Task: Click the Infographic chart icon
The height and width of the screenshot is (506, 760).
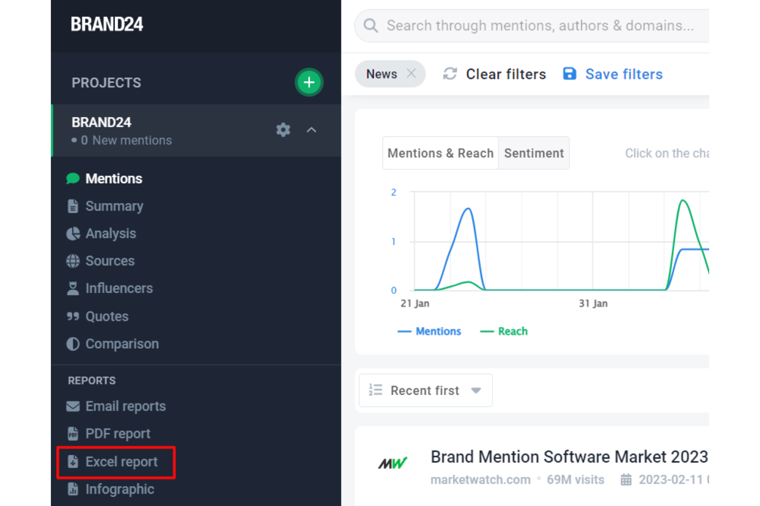Action: tap(73, 489)
